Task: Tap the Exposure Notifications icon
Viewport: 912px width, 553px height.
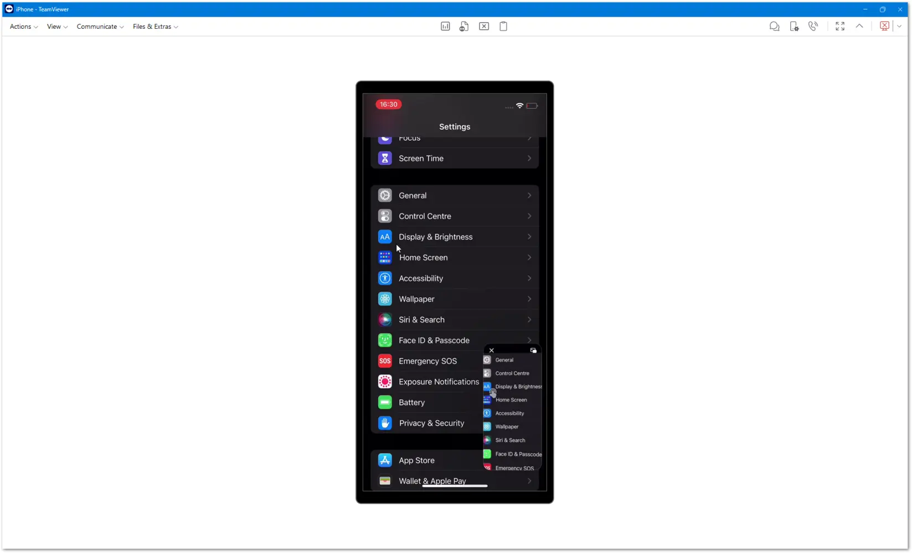Action: pyautogui.click(x=385, y=382)
